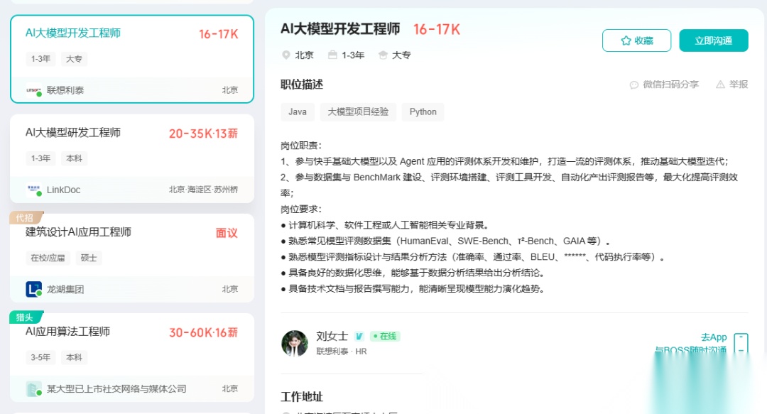Click the 面议 salary text

tap(227, 233)
